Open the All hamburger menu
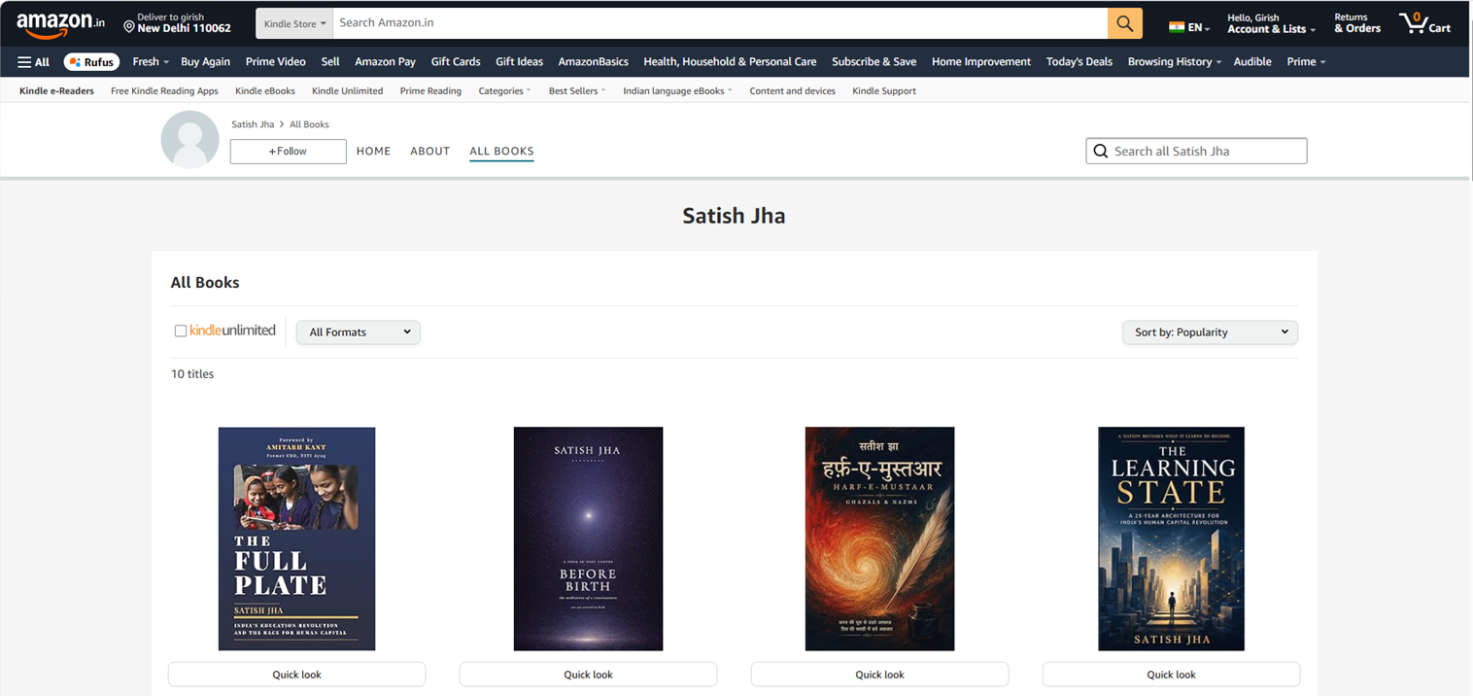Viewport: 1473px width, 696px height. tap(33, 61)
